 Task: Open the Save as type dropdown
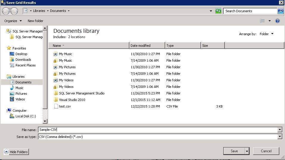pyautogui.click(x=280, y=136)
